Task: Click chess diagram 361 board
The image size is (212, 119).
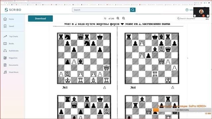Action: click(x=84, y=58)
